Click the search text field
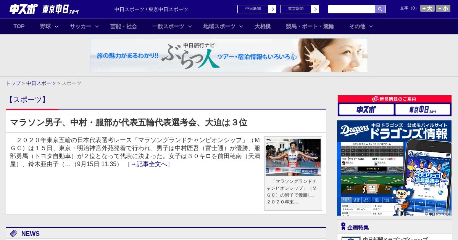This screenshot has width=458, height=240. click(352, 9)
